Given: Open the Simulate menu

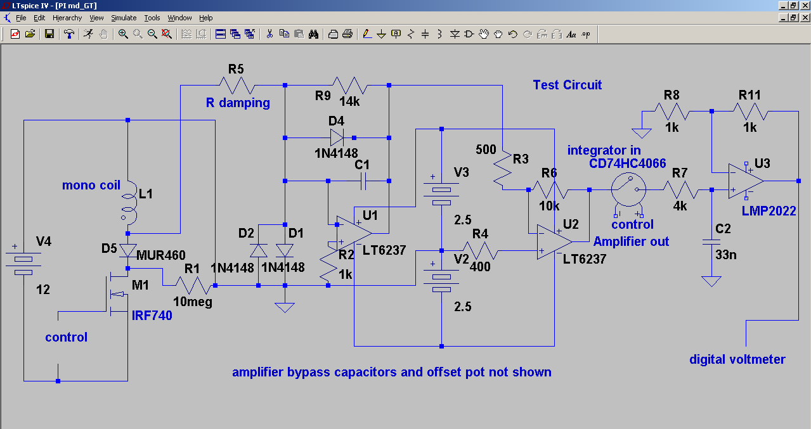Looking at the screenshot, I should coord(124,18).
